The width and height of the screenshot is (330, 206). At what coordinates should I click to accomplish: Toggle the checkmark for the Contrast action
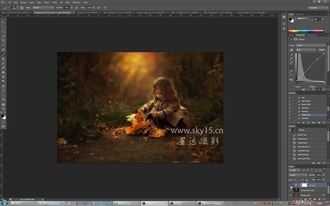[290, 111]
